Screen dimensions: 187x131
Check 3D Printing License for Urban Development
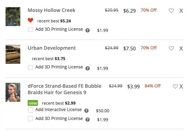coord(30,67)
